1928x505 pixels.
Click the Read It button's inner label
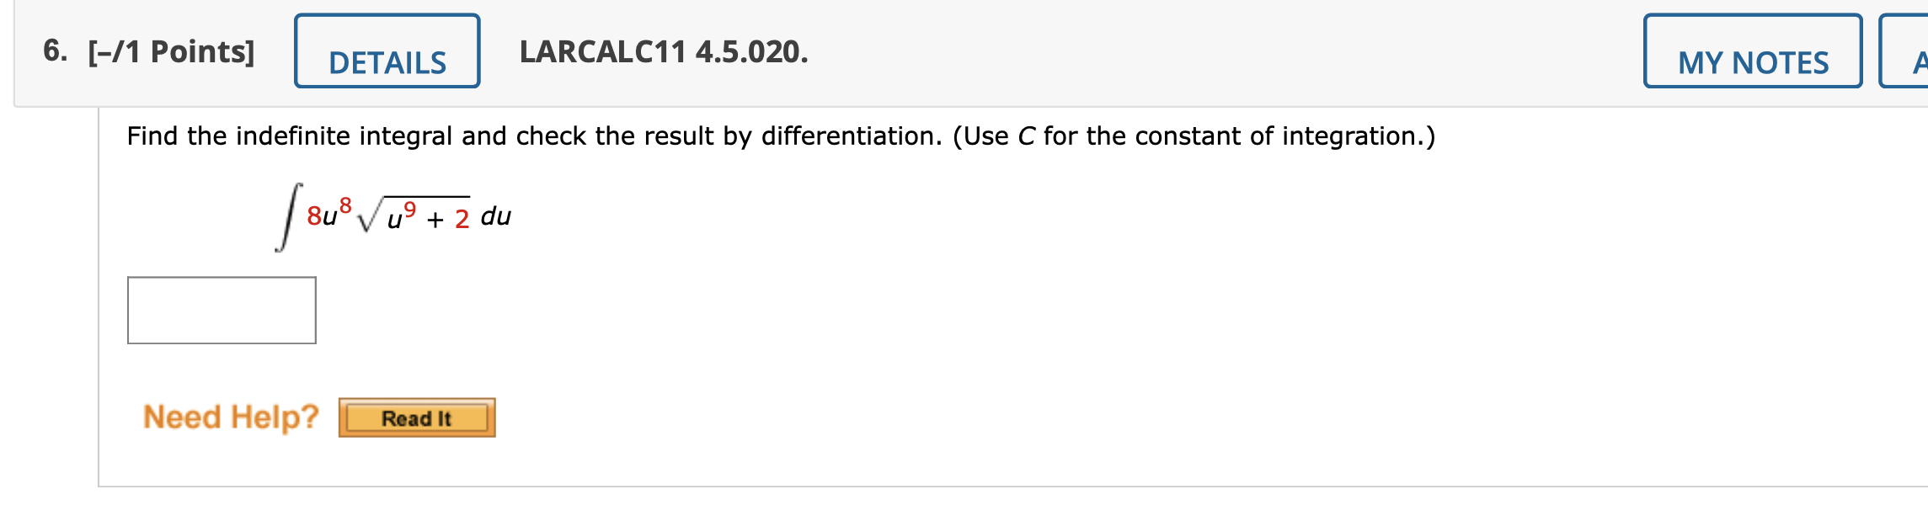pyautogui.click(x=416, y=417)
